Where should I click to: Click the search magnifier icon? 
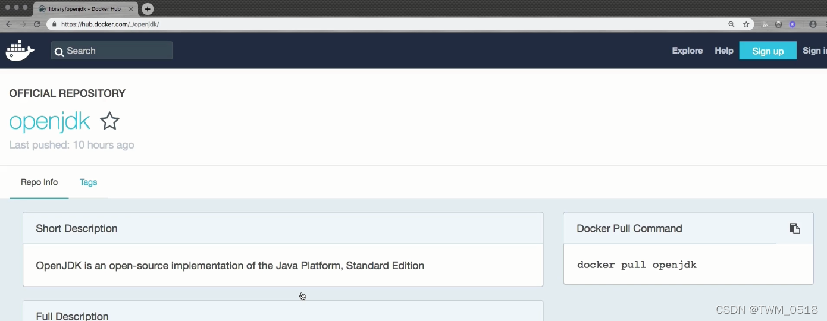pyautogui.click(x=59, y=52)
